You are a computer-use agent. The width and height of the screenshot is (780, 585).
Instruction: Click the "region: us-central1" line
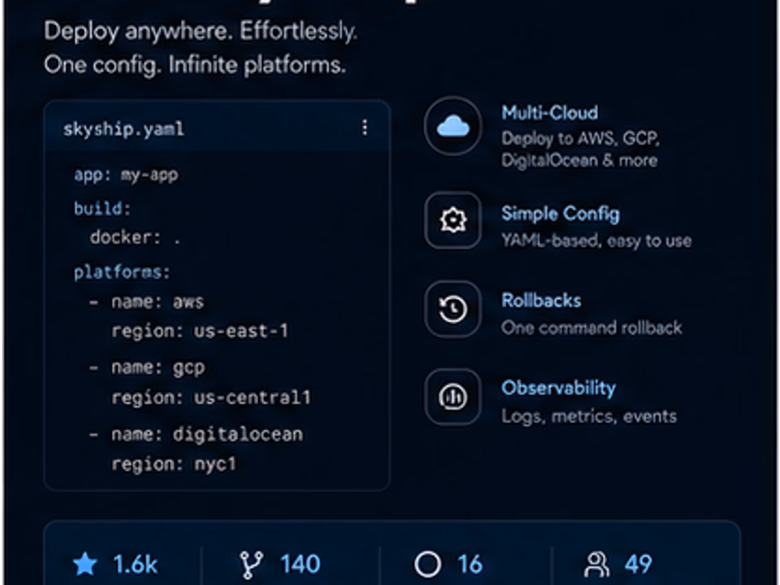211,397
